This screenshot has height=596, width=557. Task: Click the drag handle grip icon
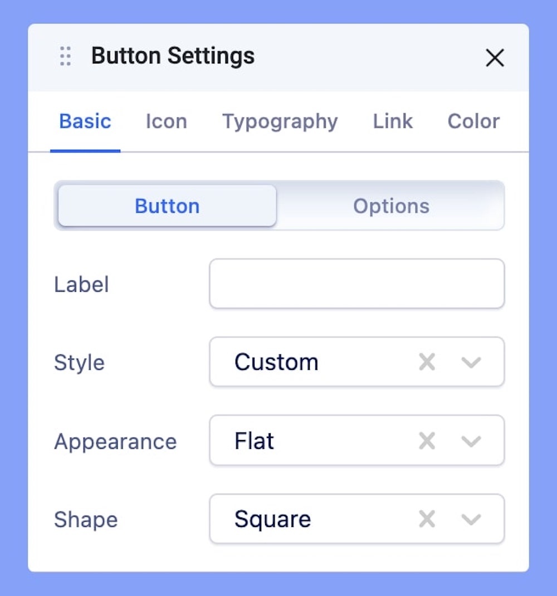(x=65, y=57)
